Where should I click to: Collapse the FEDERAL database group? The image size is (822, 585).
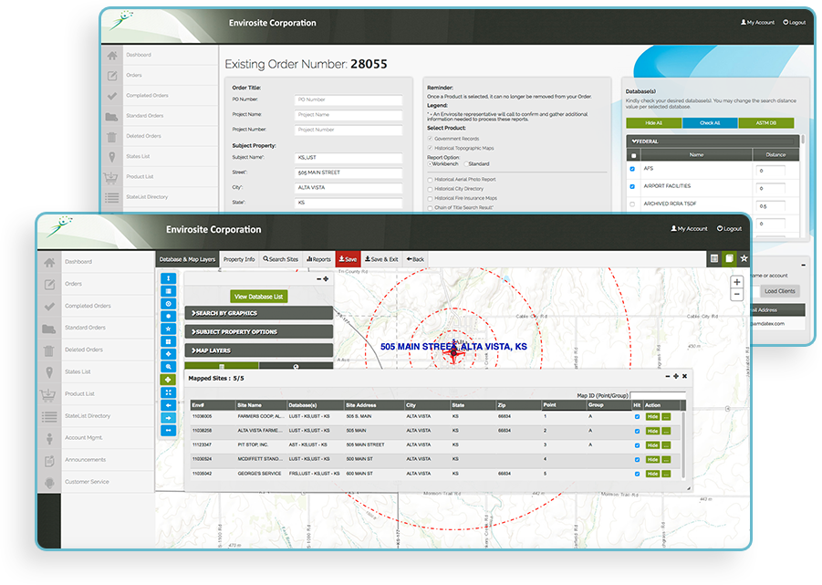631,141
